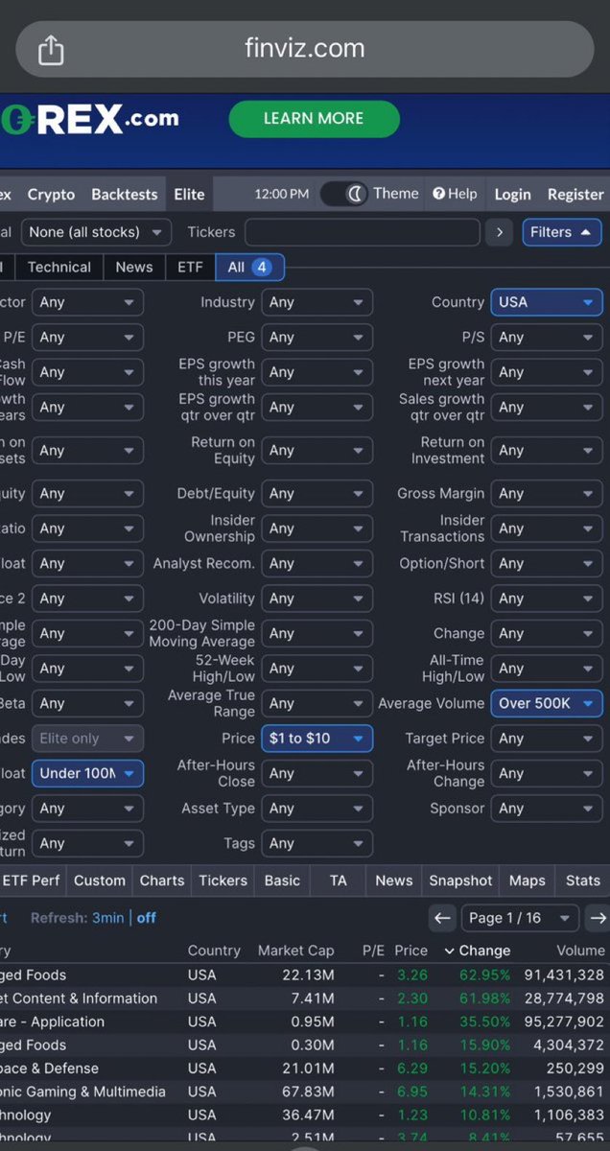Viewport: 610px width, 1151px height.
Task: Expand the 'None (all stocks)' signal dropdown
Action: coord(96,232)
